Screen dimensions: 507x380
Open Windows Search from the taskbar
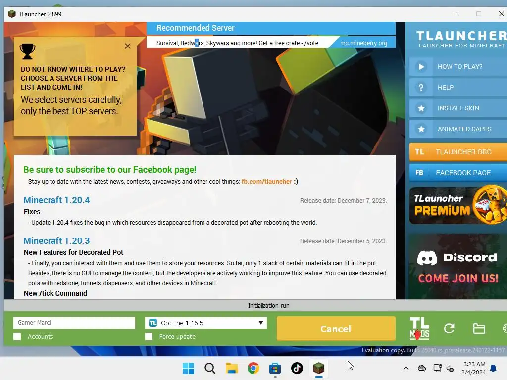coord(210,368)
